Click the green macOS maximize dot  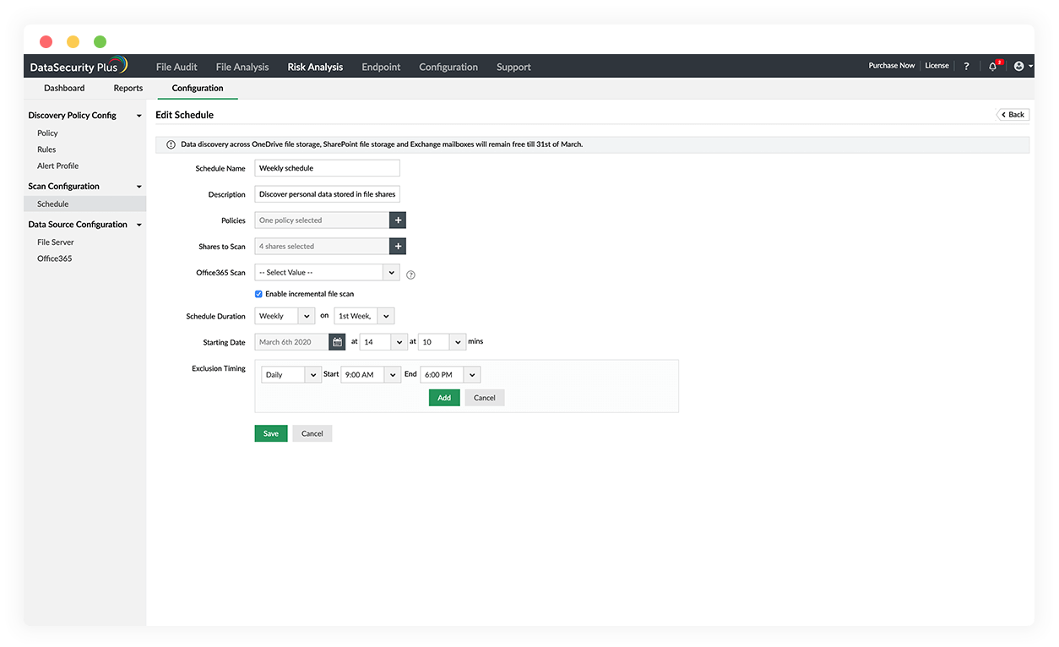[100, 41]
